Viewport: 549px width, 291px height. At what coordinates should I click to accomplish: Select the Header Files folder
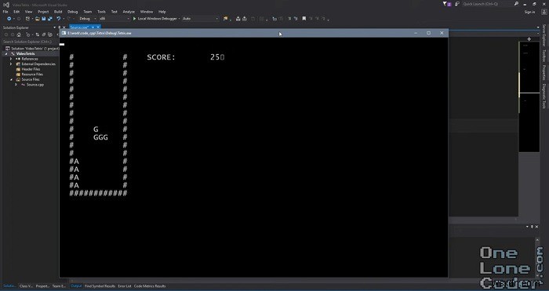coord(31,69)
